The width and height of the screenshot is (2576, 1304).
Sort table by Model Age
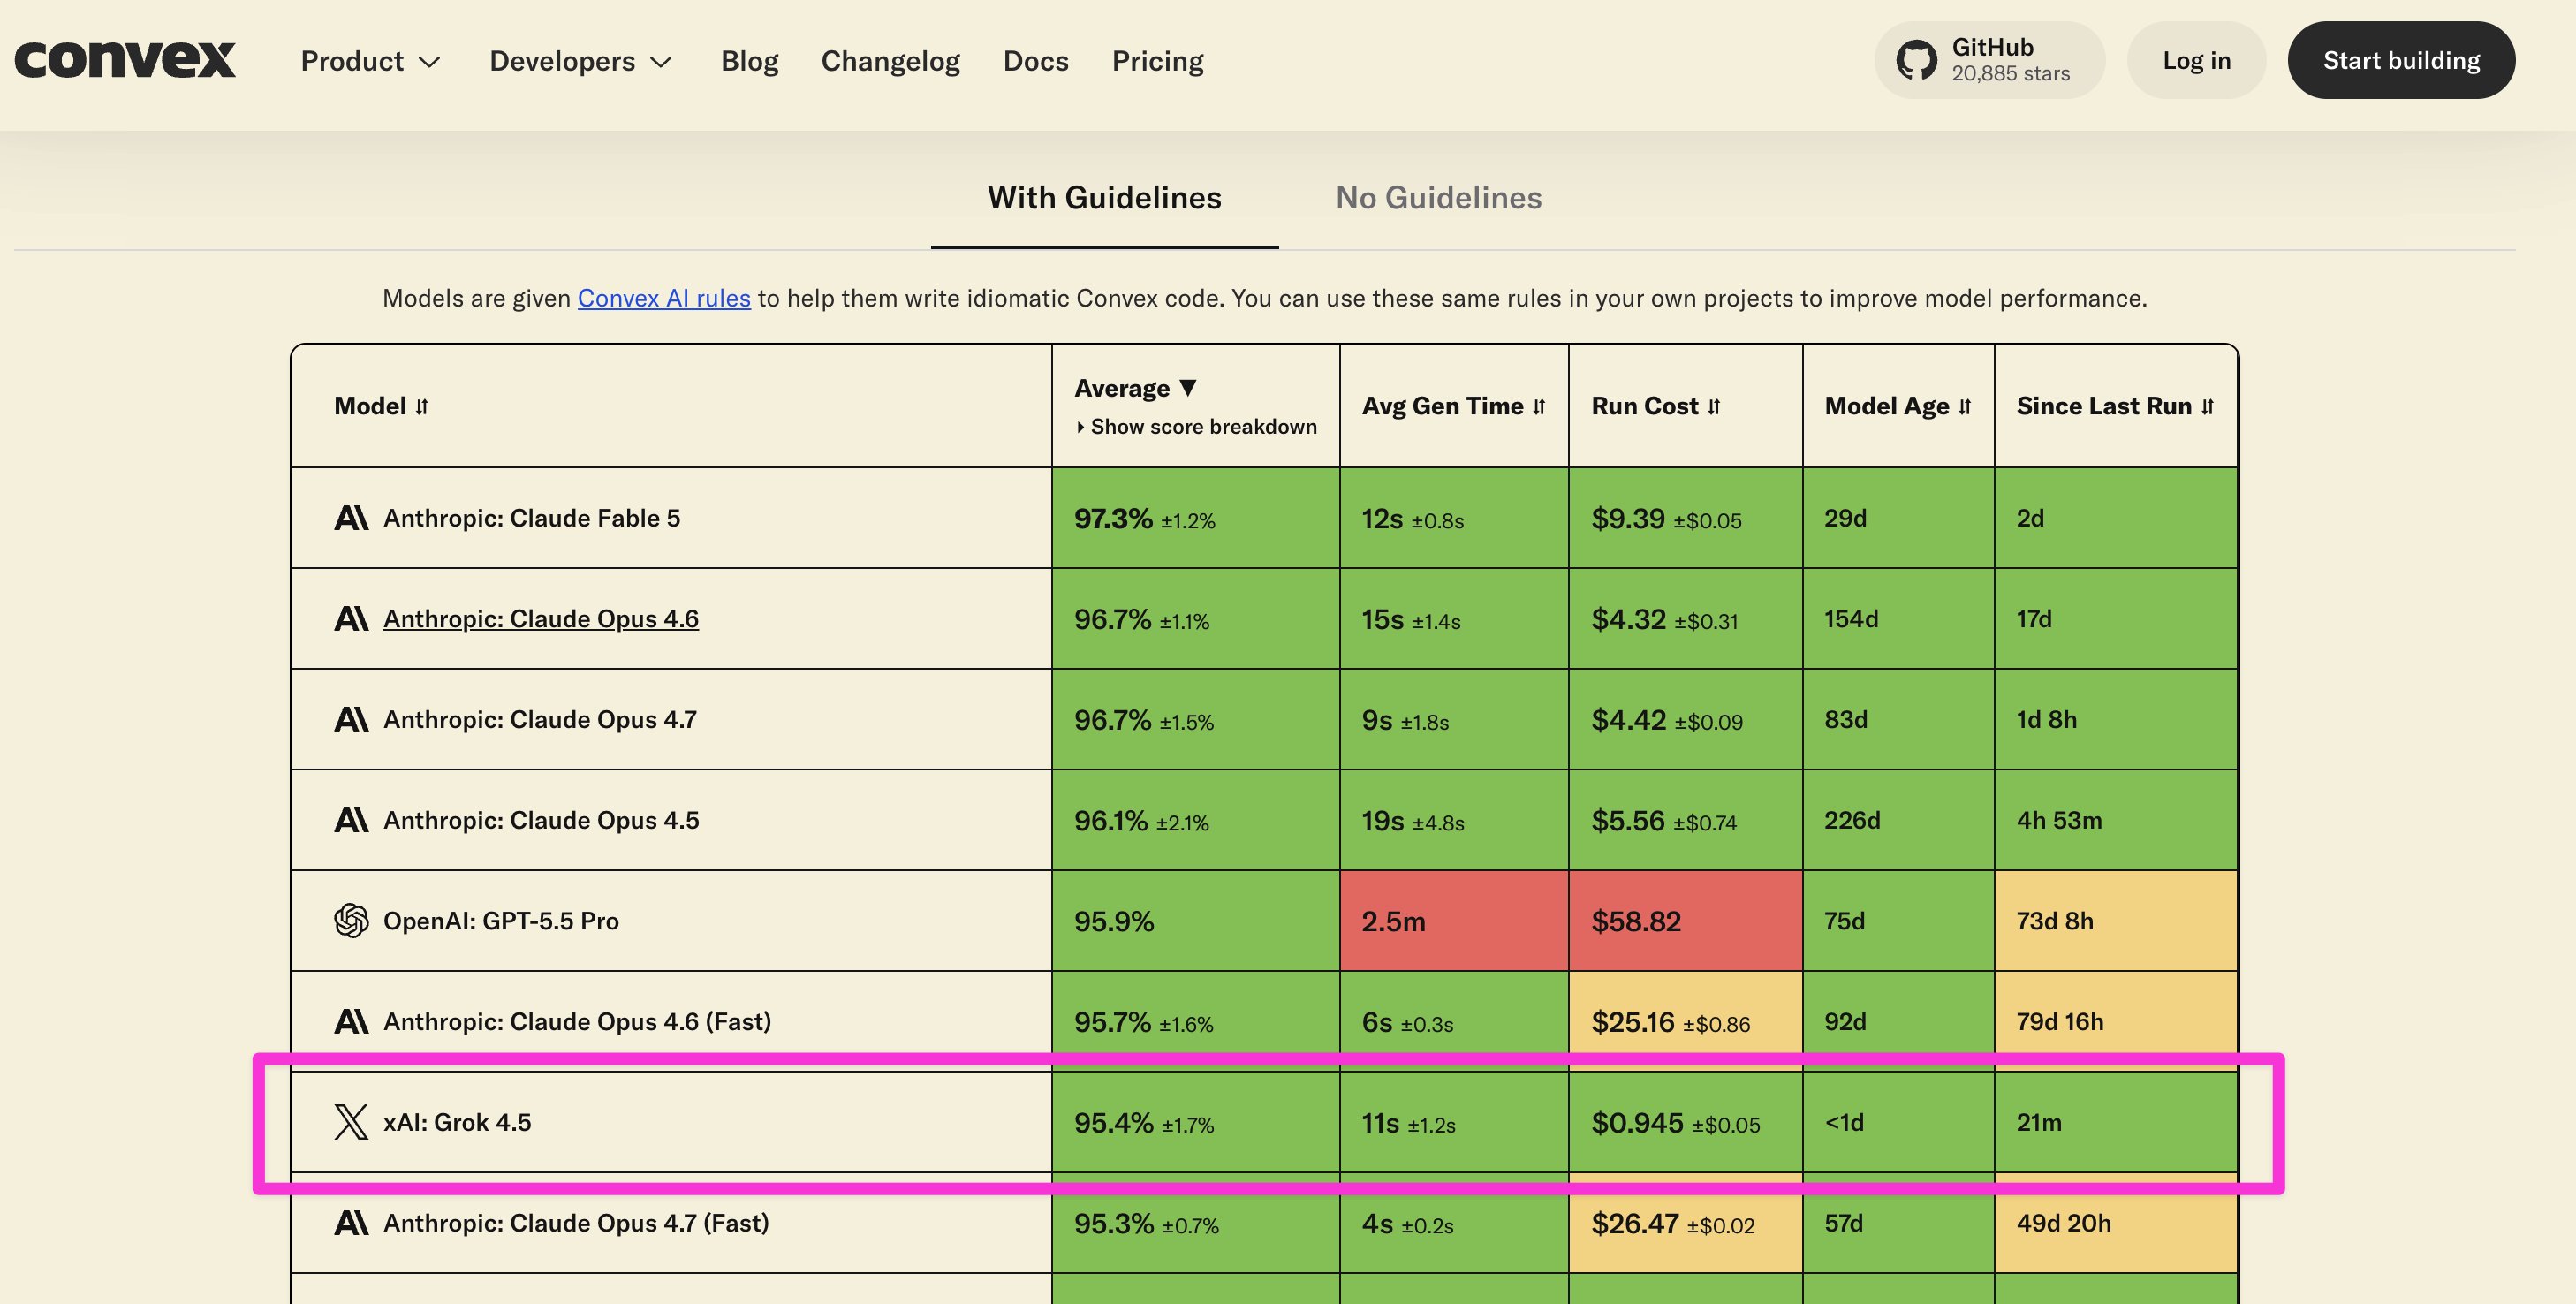[x=1897, y=406]
